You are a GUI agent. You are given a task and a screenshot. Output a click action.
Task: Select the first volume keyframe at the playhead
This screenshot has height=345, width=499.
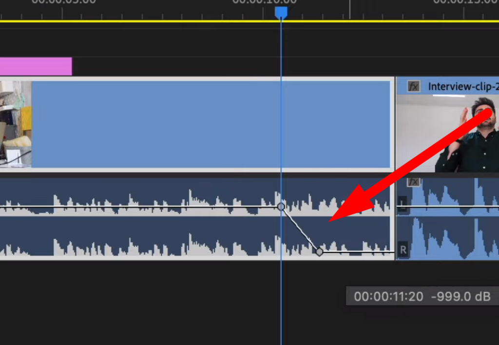pos(282,207)
